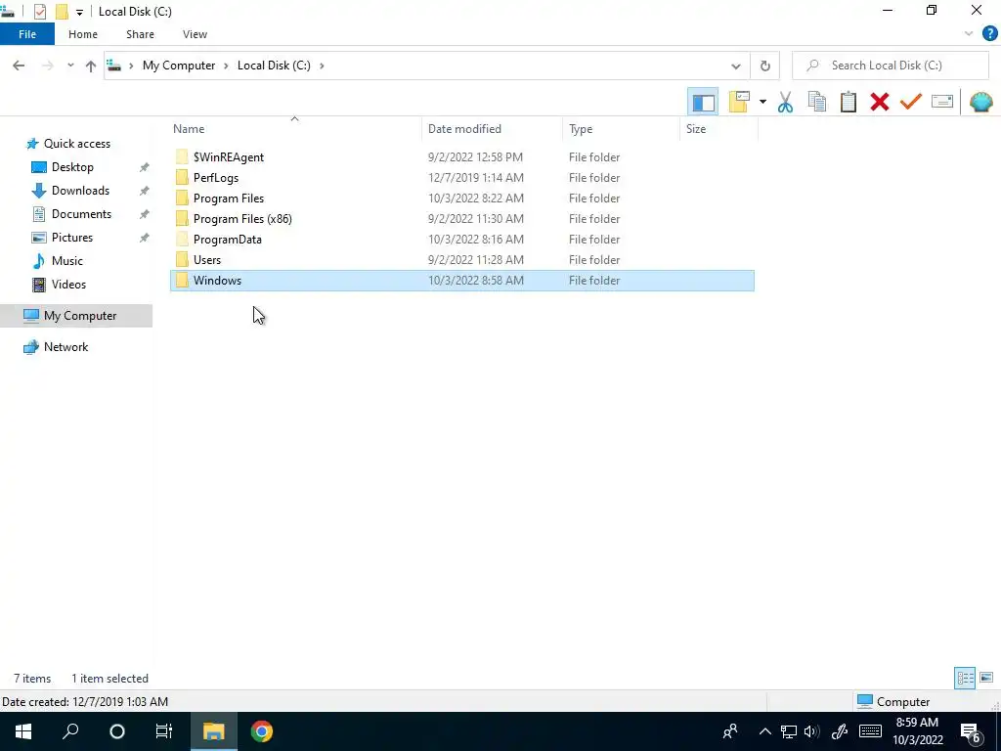
Task: Select the Program Files (x86) folder
Action: point(462,218)
